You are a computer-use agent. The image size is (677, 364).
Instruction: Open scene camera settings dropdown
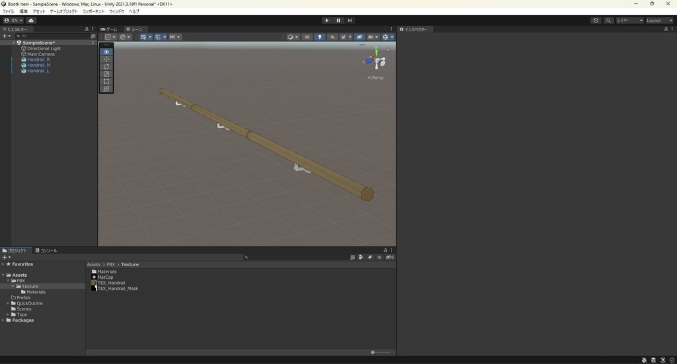pyautogui.click(x=373, y=37)
